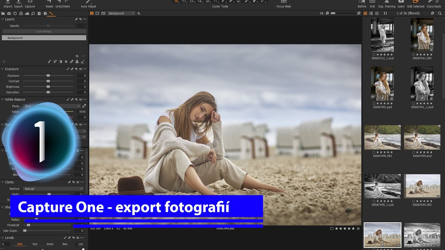
Task: Select the clone stamp tool in Layers
Action: [x=77, y=62]
